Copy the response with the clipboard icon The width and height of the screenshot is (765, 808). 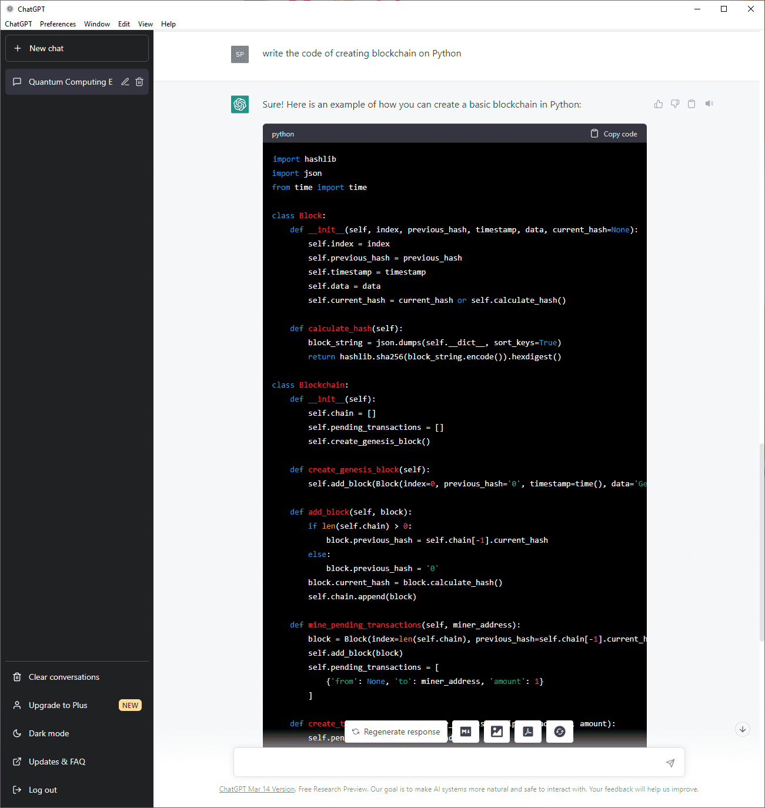click(691, 104)
